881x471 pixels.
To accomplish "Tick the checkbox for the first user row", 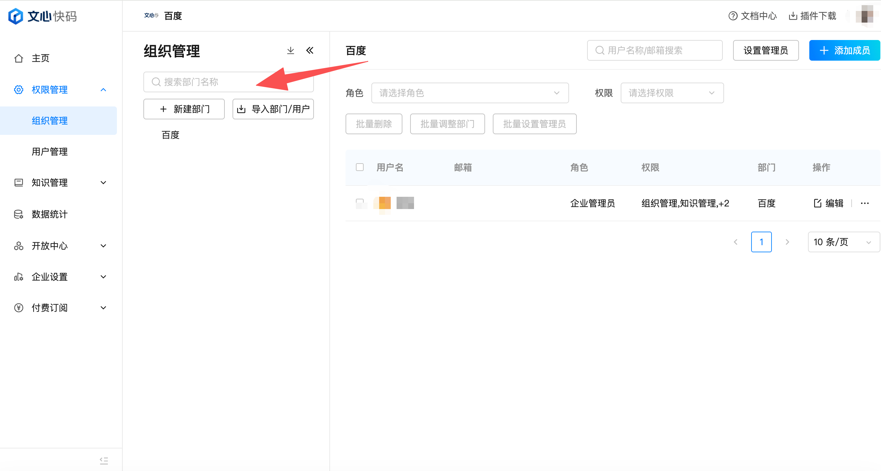I will (359, 203).
